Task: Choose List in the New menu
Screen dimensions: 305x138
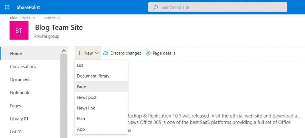Action: (x=80, y=65)
